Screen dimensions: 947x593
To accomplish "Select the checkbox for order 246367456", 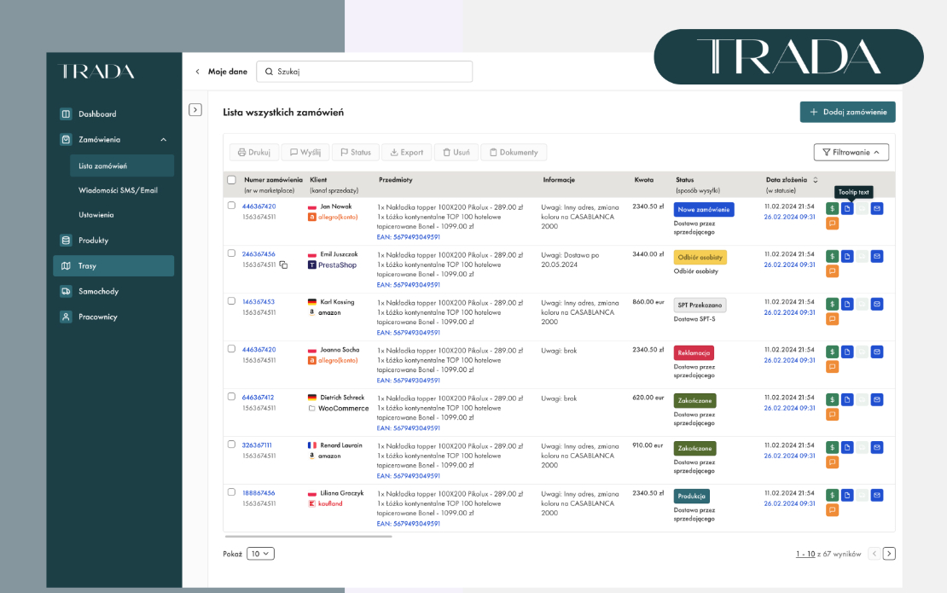I will pyautogui.click(x=231, y=253).
